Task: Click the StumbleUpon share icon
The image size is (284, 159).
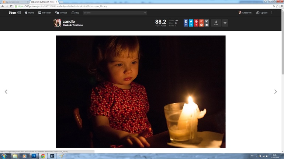Action: pos(201,25)
